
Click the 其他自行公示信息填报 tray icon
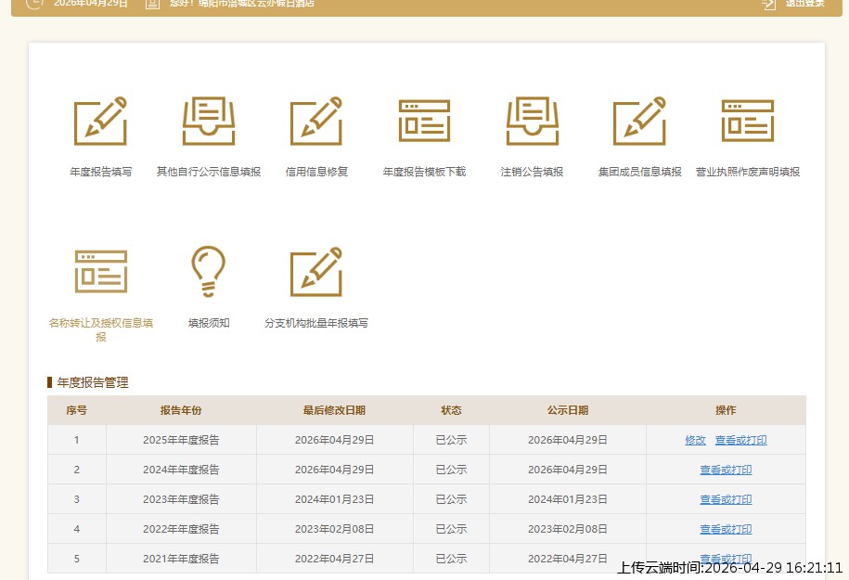(x=209, y=122)
